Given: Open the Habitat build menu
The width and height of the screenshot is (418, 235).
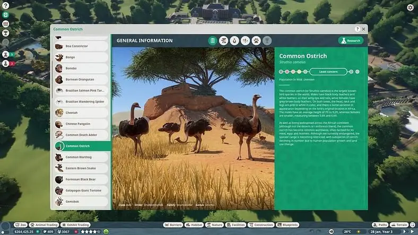Looking at the screenshot, I should point(194,225).
